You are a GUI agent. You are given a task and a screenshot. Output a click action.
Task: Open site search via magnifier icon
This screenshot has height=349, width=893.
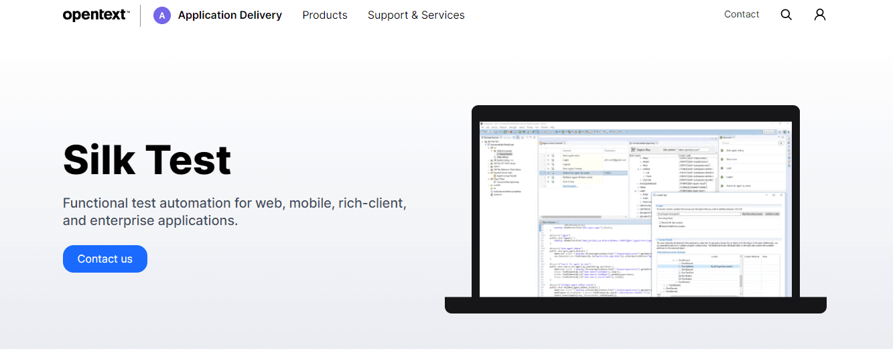pos(786,15)
